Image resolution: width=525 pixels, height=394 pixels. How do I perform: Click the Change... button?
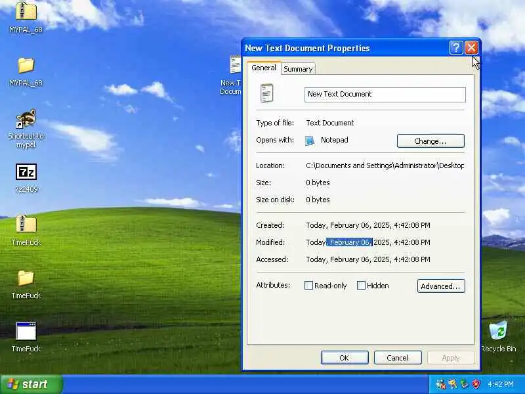[430, 141]
